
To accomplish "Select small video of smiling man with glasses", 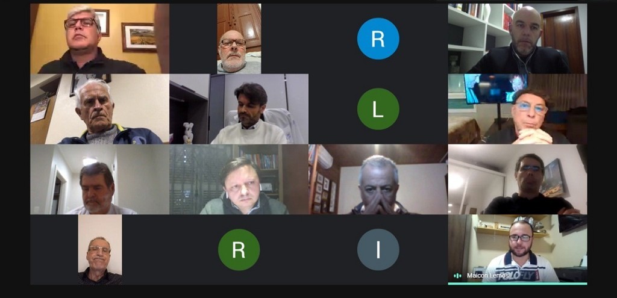I will (x=100, y=250).
